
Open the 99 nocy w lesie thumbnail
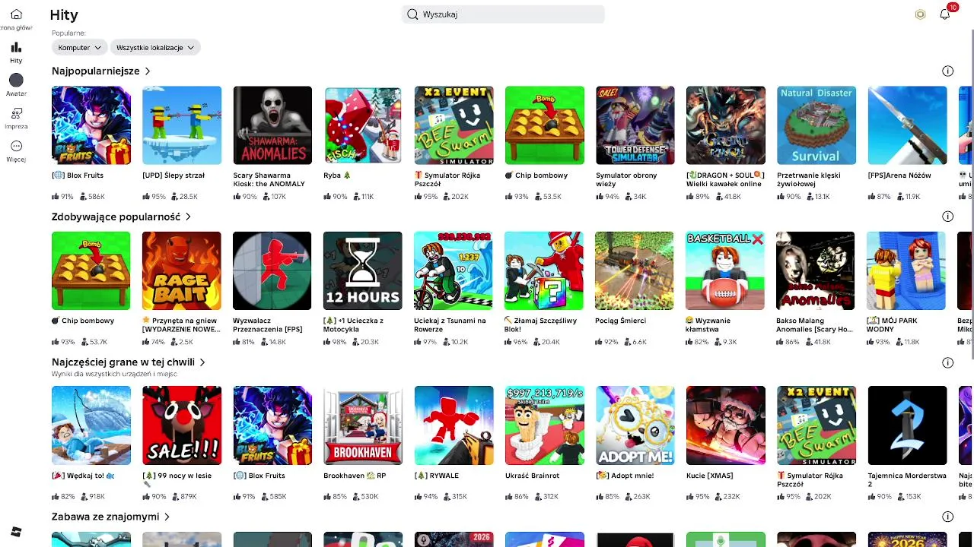182,425
